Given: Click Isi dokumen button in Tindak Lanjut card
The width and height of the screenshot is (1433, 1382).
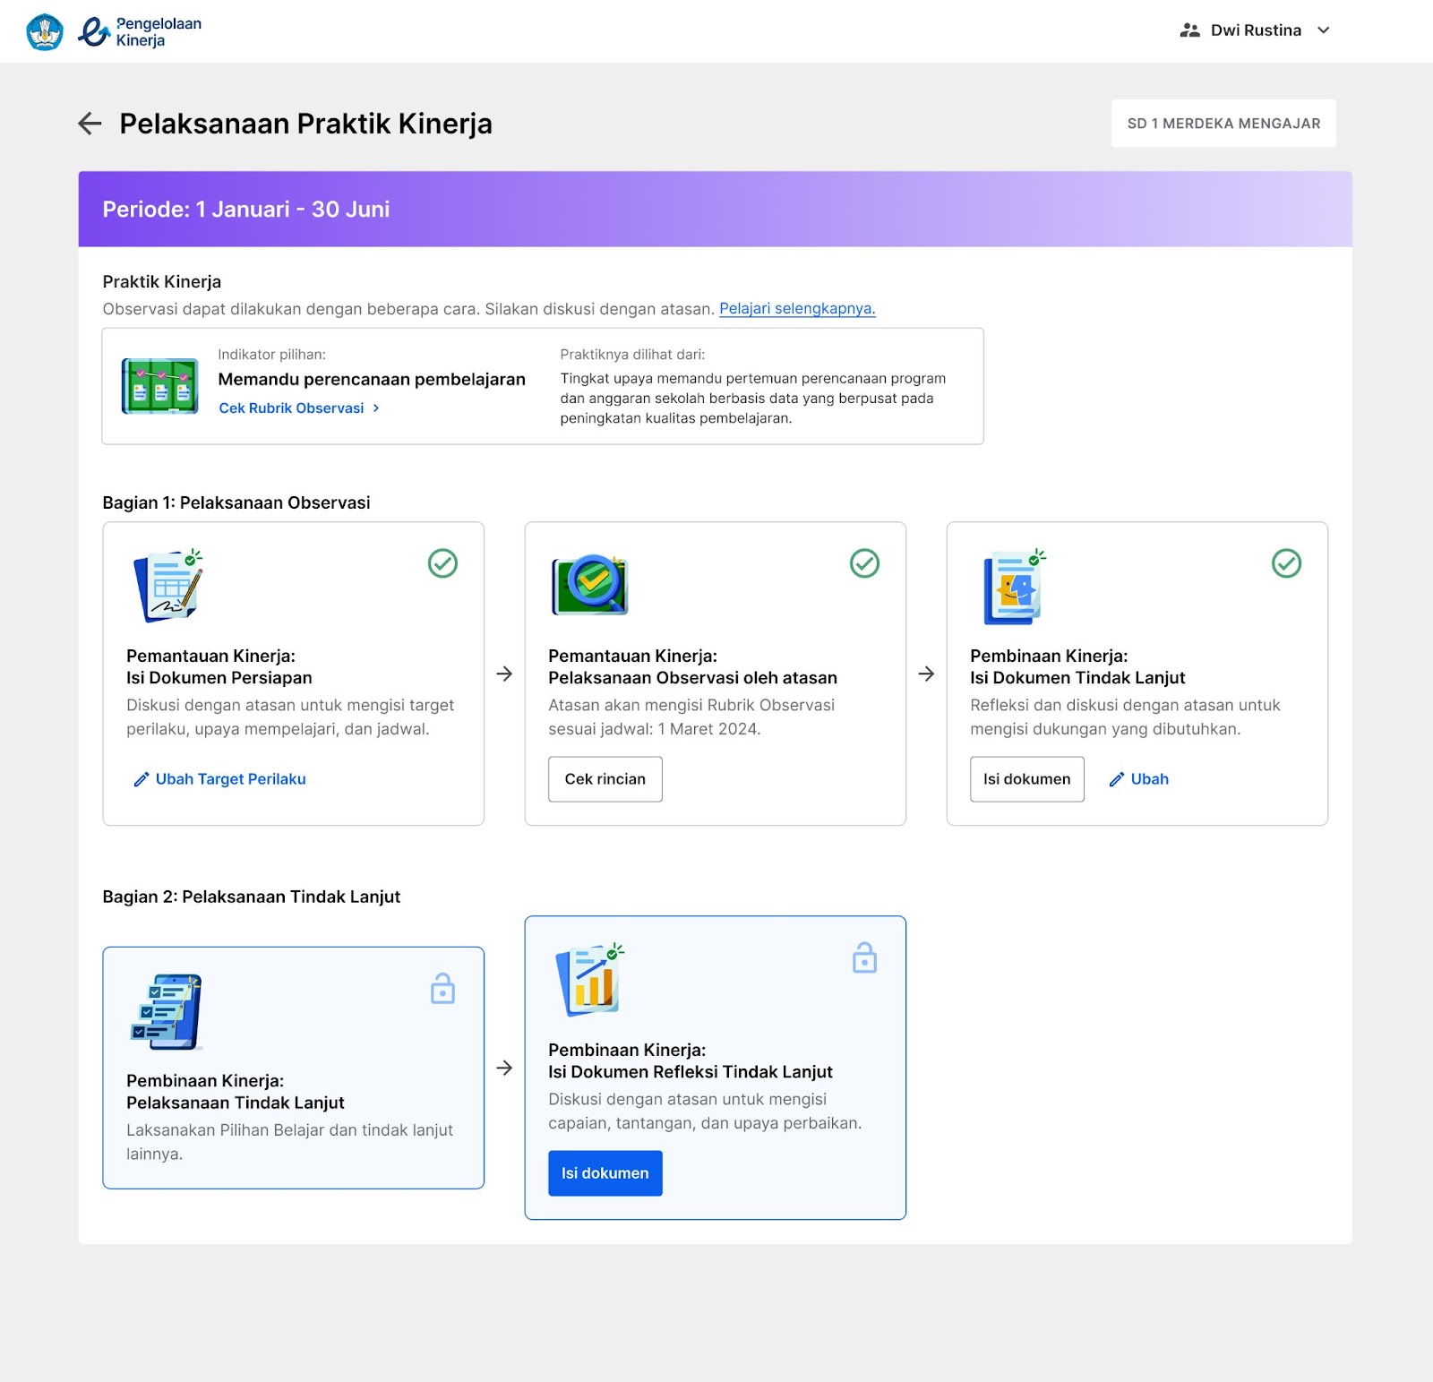Looking at the screenshot, I should [1027, 779].
